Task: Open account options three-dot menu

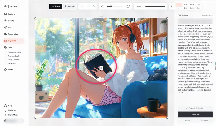Action: coord(21,121)
